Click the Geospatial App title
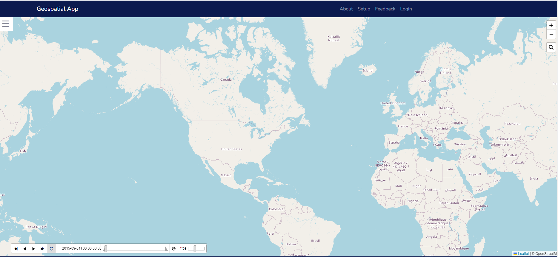This screenshot has height=257, width=558. [57, 9]
